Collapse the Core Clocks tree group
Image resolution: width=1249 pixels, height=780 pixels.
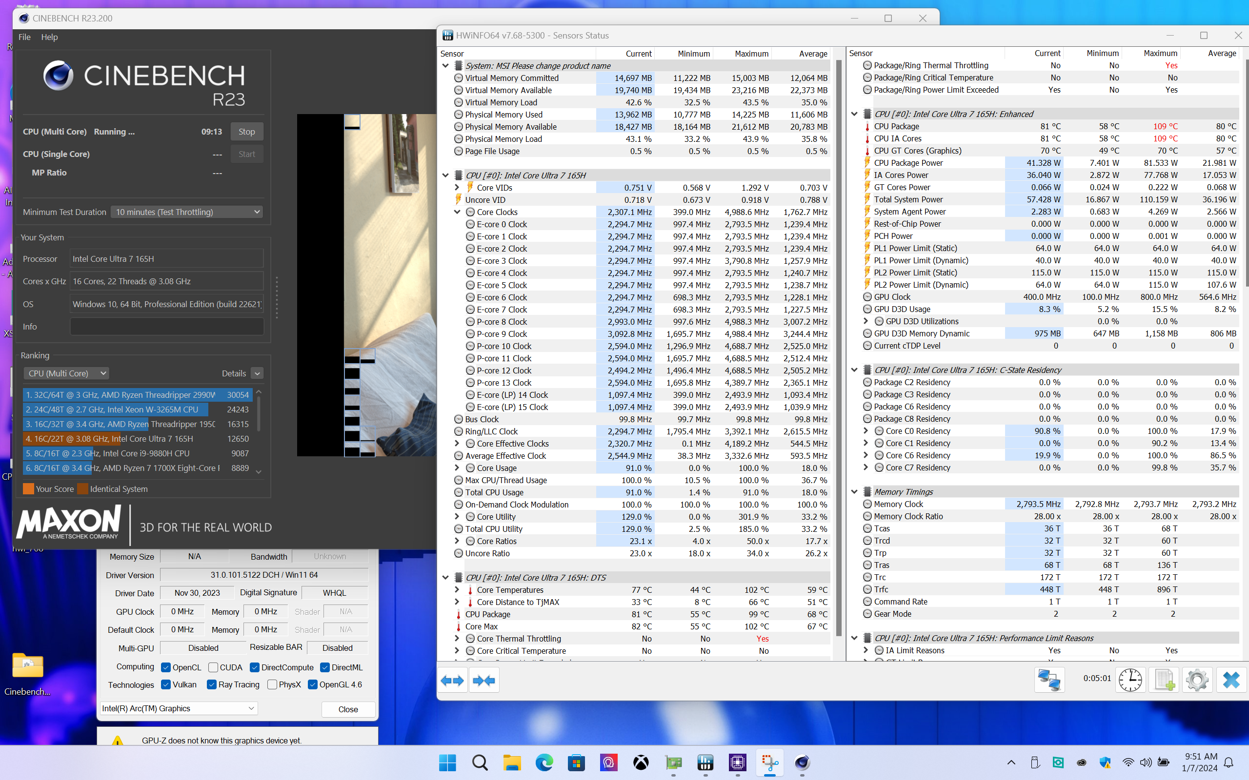coord(457,212)
